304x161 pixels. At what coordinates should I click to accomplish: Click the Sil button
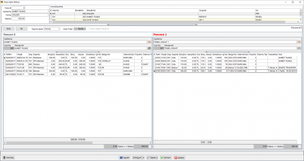coord(22,29)
